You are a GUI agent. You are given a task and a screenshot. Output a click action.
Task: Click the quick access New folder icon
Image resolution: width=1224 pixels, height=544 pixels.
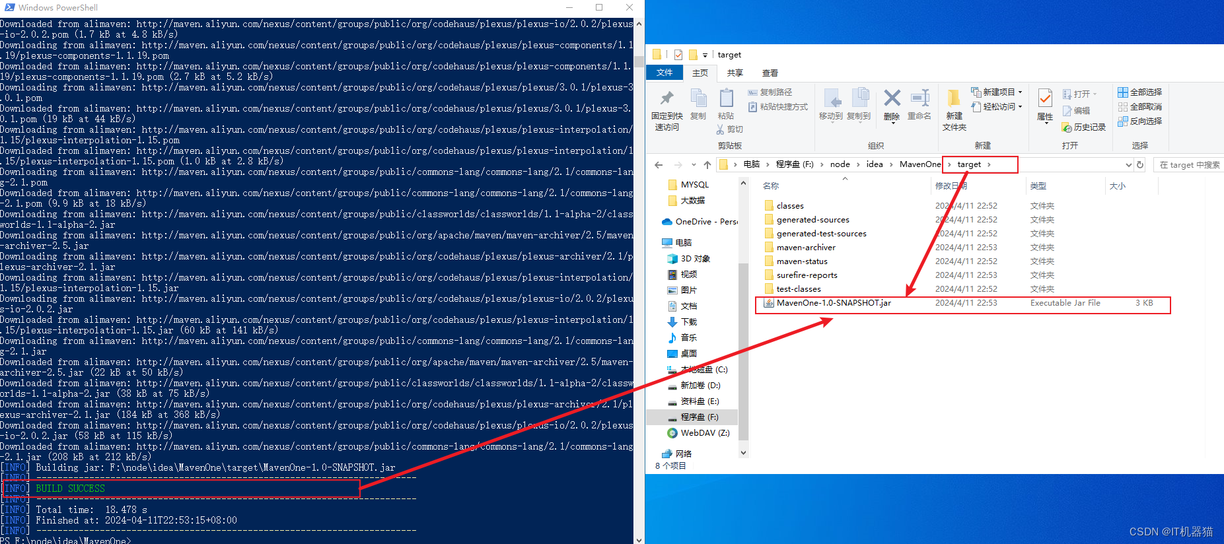coord(693,55)
